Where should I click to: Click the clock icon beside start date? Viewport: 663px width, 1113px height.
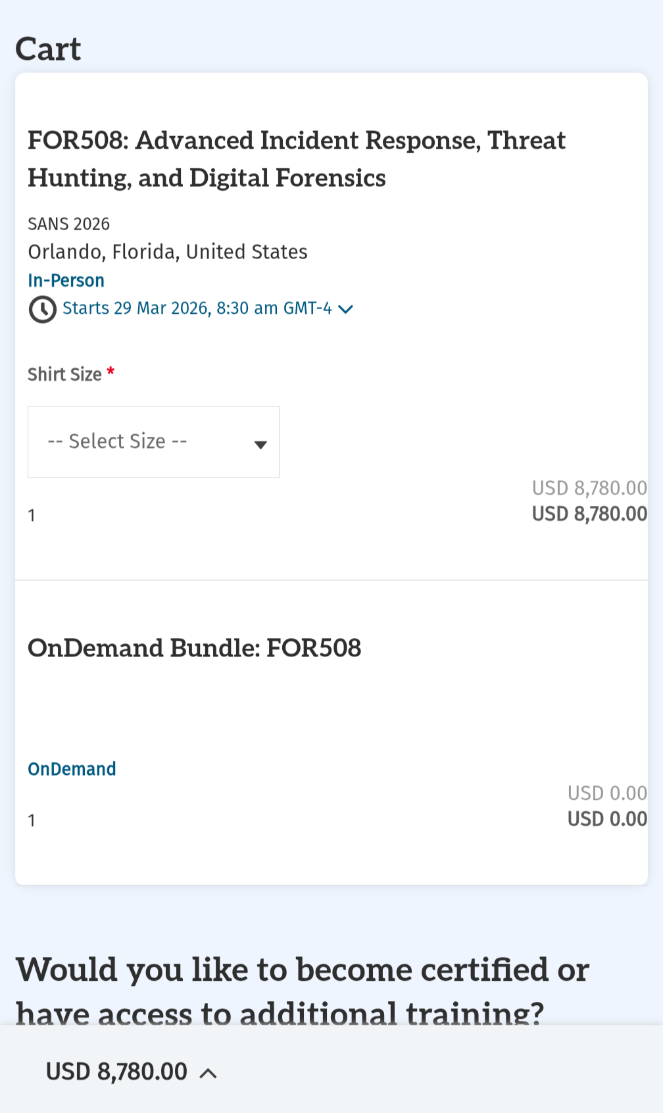(43, 309)
